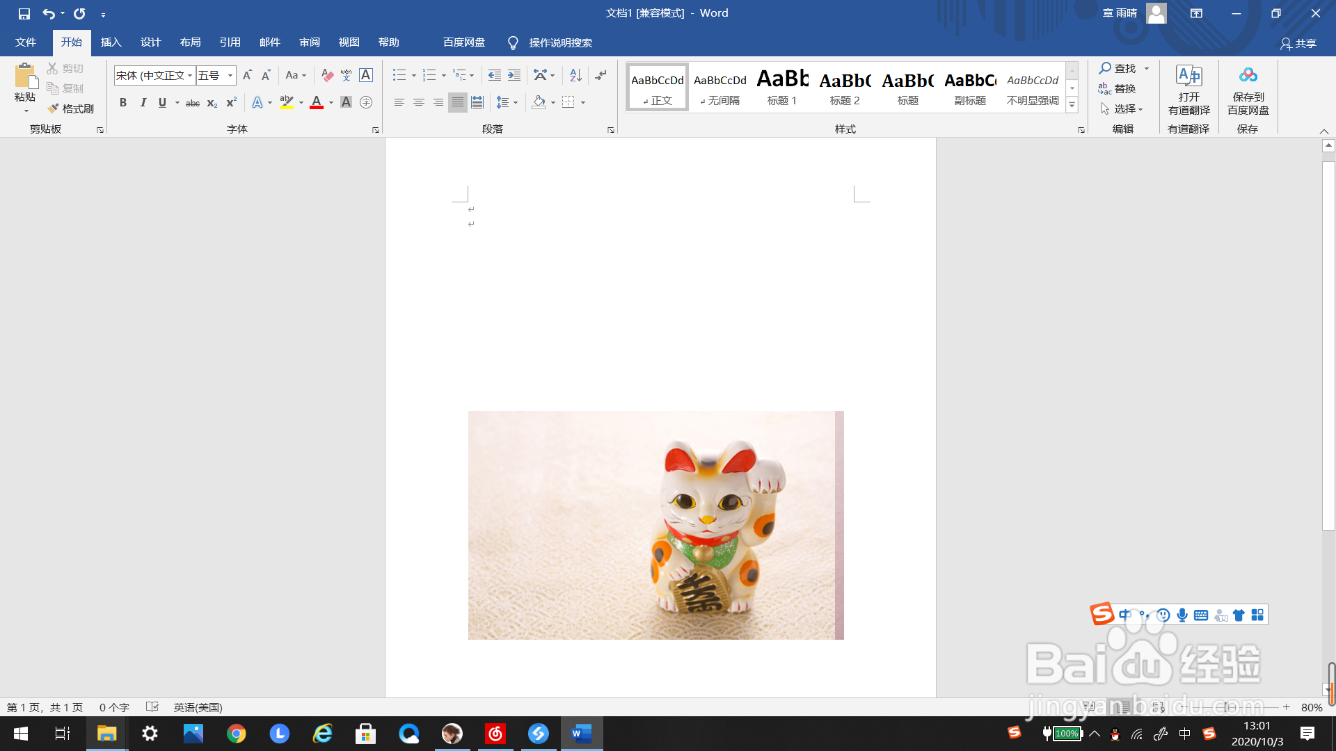This screenshot has width=1336, height=751.
Task: Click the yellow text highlight color button
Action: 287,103
